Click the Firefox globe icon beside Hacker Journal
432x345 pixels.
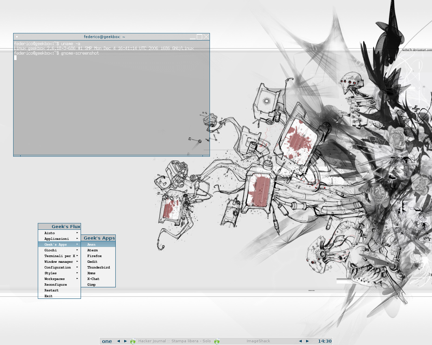pyautogui.click(x=133, y=341)
